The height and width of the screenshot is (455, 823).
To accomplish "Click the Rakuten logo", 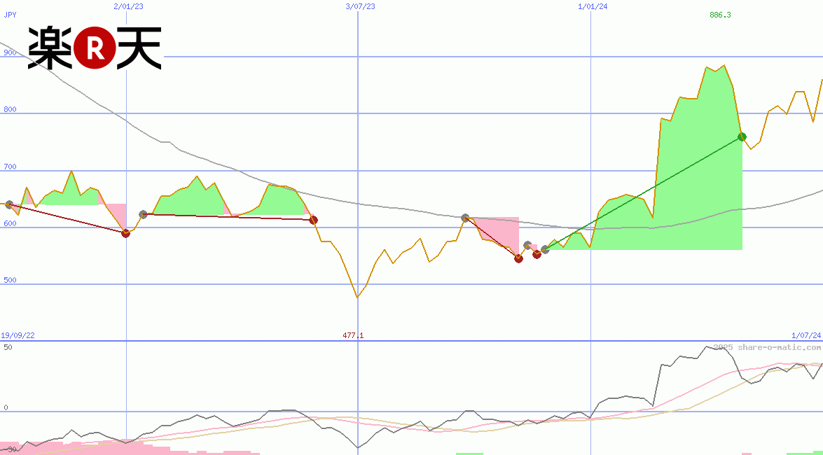I will coord(95,48).
